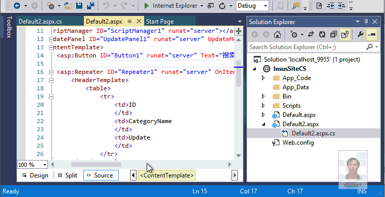Toggle Show All Files in Solution Explorer
The height and width of the screenshot is (197, 385).
pos(345,34)
